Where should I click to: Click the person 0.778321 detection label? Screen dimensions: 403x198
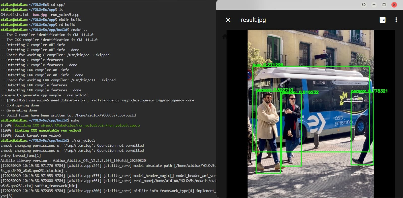(x=369, y=91)
